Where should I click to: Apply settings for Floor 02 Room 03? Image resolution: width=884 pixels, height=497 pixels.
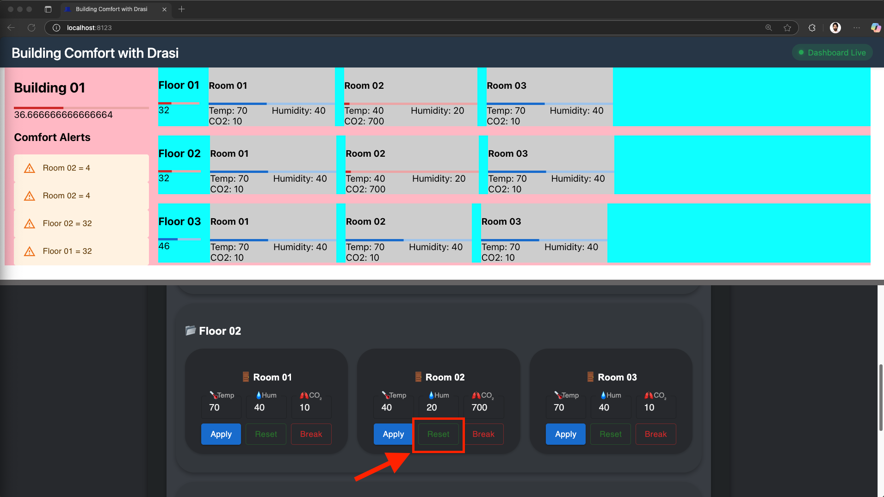click(x=565, y=434)
